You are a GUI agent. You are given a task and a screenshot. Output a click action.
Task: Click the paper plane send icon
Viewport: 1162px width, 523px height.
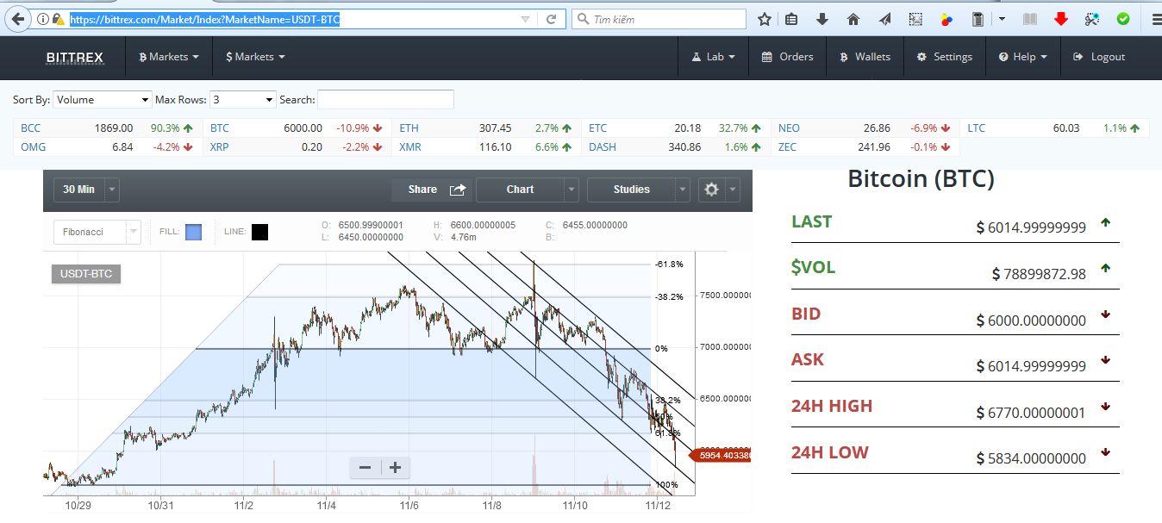[x=884, y=19]
